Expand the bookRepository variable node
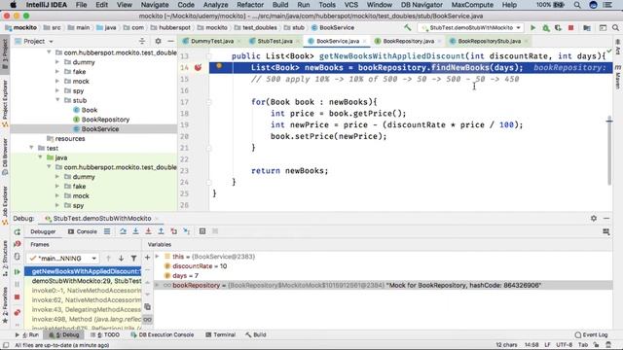 (x=158, y=285)
